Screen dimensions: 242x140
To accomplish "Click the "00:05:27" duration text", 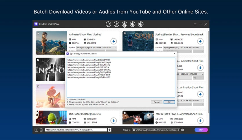I will [x=162, y=123].
